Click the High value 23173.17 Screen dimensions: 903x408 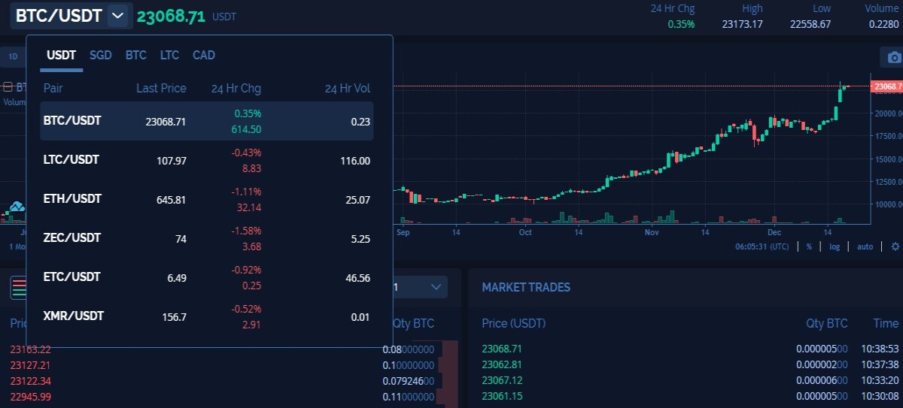(742, 24)
